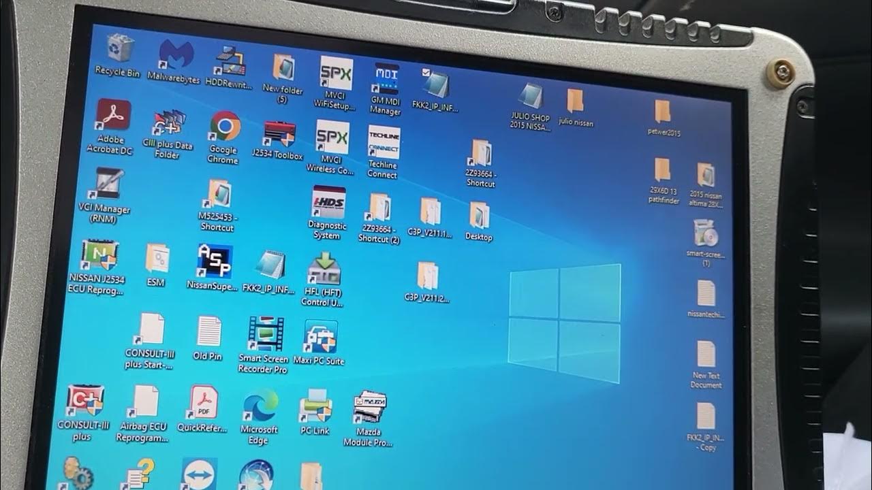Click the 'Maxi PC Suite' label text

pyautogui.click(x=319, y=361)
